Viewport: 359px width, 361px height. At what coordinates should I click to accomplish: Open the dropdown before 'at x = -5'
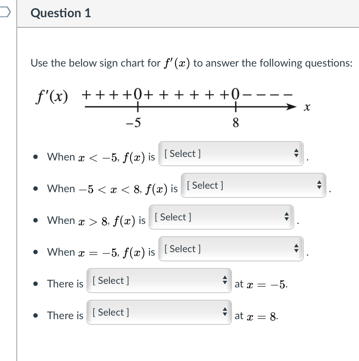(x=159, y=280)
